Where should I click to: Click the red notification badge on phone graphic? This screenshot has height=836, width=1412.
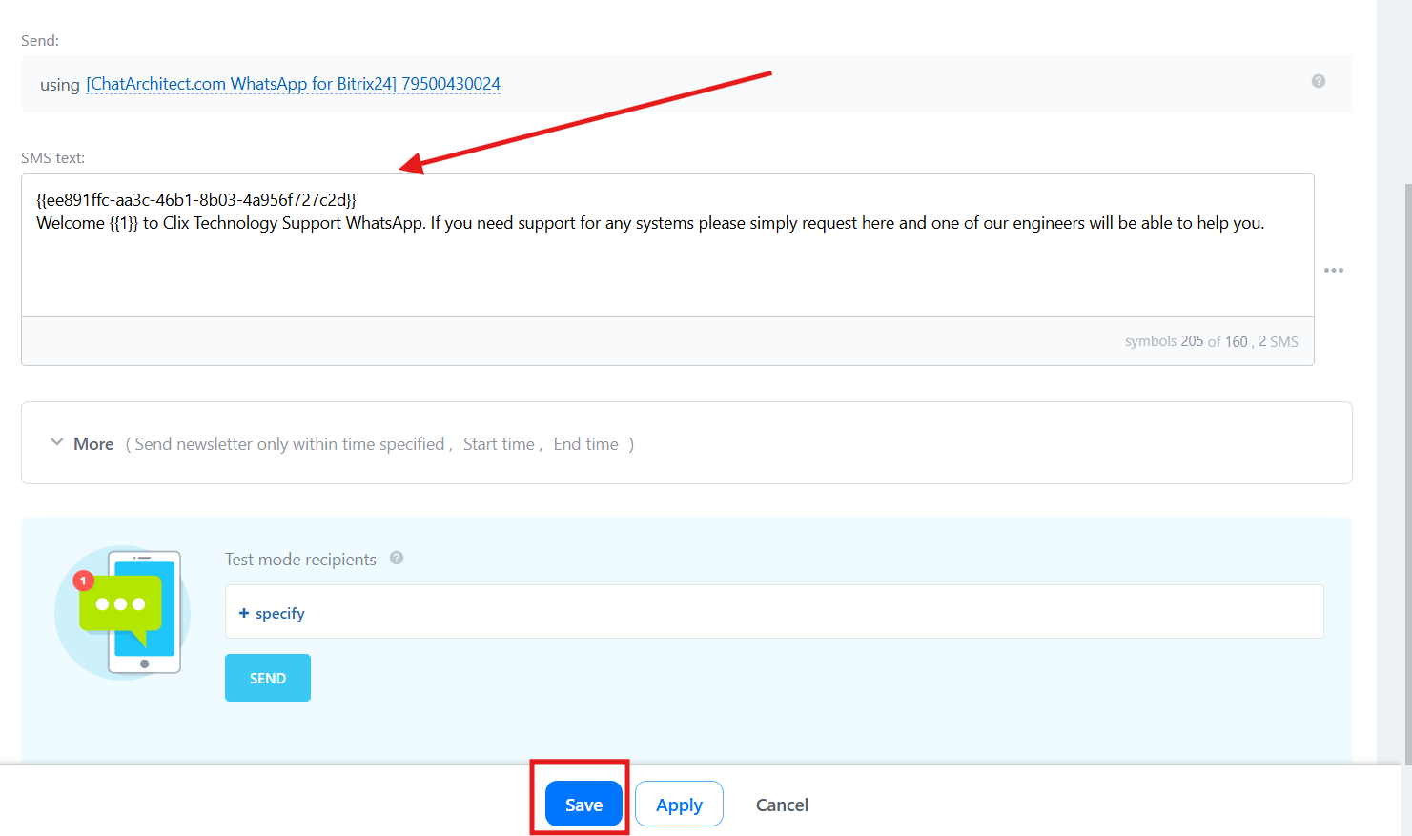coord(84,580)
